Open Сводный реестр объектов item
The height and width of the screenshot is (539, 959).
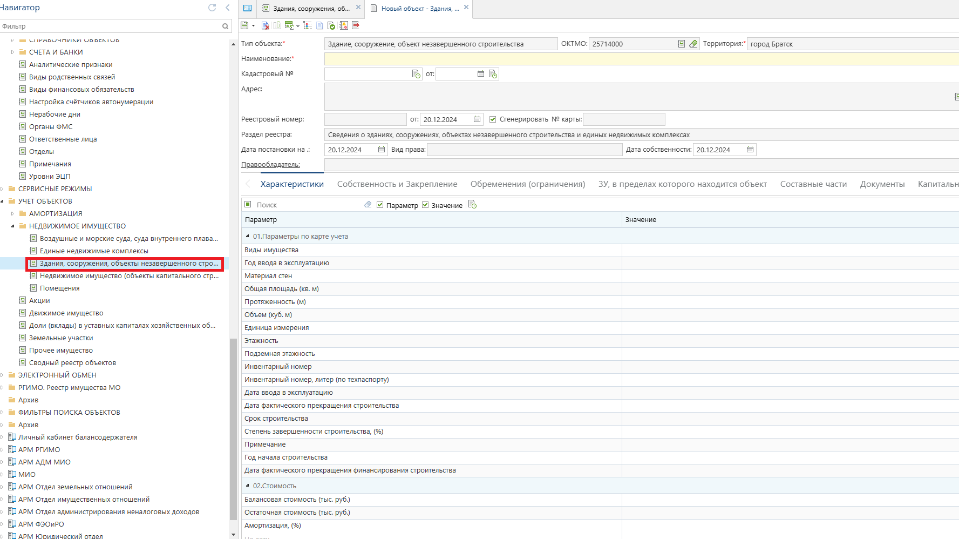click(72, 363)
